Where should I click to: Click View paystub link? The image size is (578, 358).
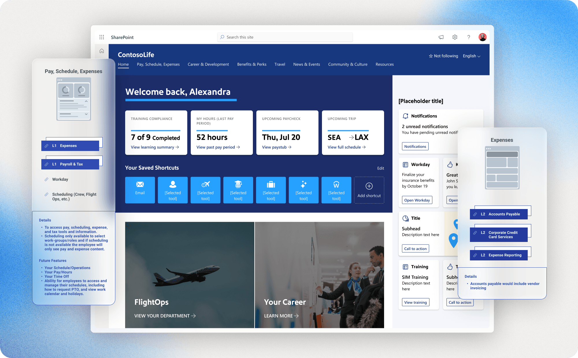point(277,147)
